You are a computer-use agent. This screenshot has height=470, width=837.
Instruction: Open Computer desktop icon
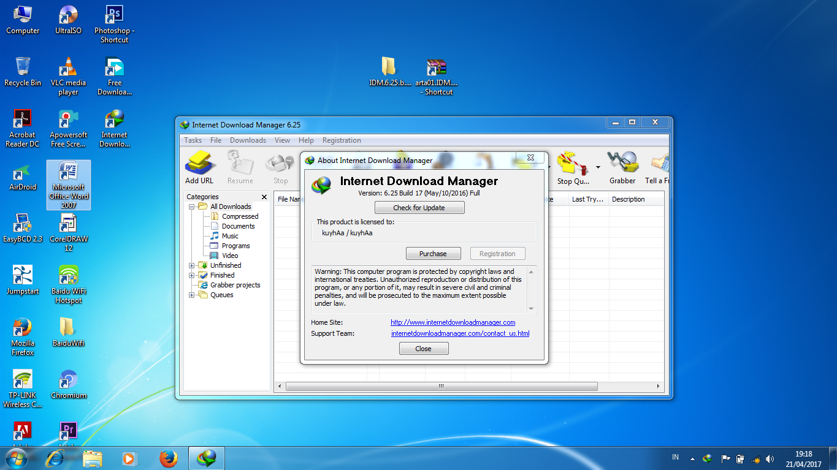[23, 20]
